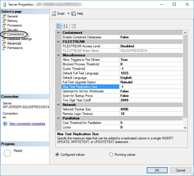Click the Processors page icon

pos(4,25)
